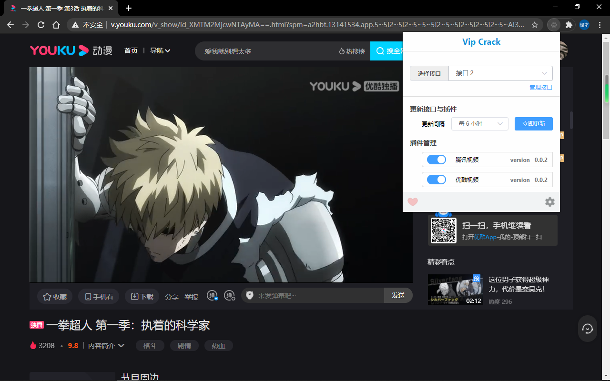610x381 pixels.
Task: Click the 插件管理 heading
Action: [423, 143]
